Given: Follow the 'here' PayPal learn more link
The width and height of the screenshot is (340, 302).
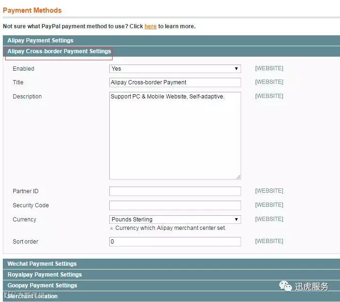Looking at the screenshot, I should pyautogui.click(x=151, y=26).
